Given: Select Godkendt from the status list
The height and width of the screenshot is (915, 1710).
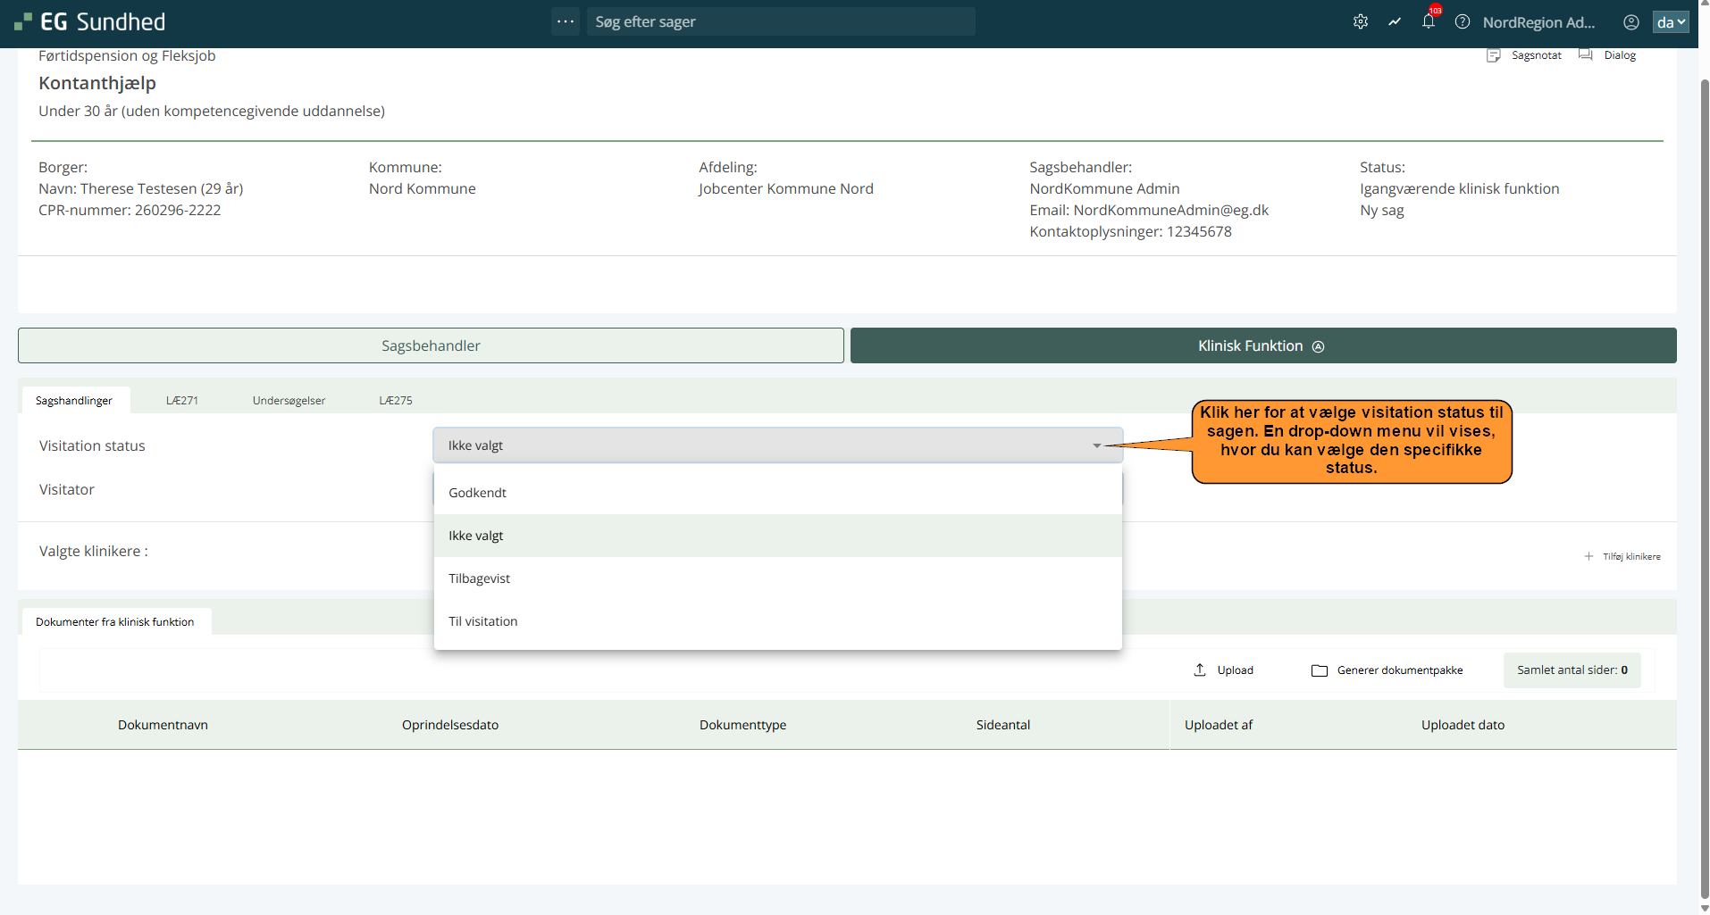Looking at the screenshot, I should (477, 493).
